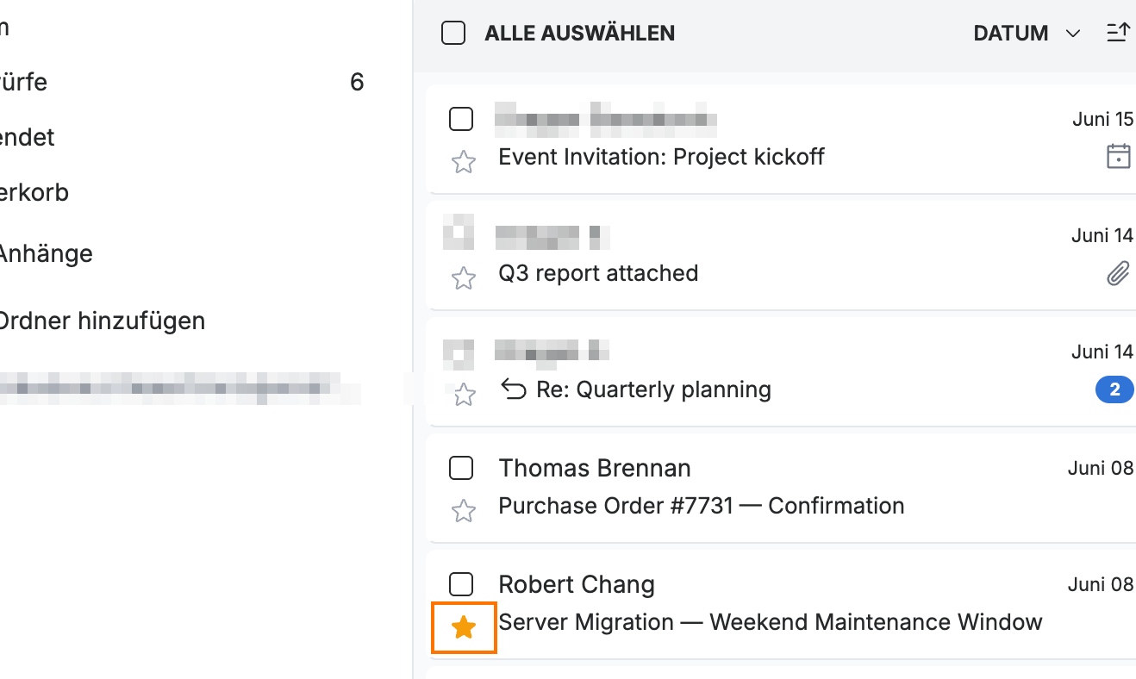Image resolution: width=1136 pixels, height=679 pixels.
Task: Star the Event Invitation: Project kickoff email
Action: [464, 162]
